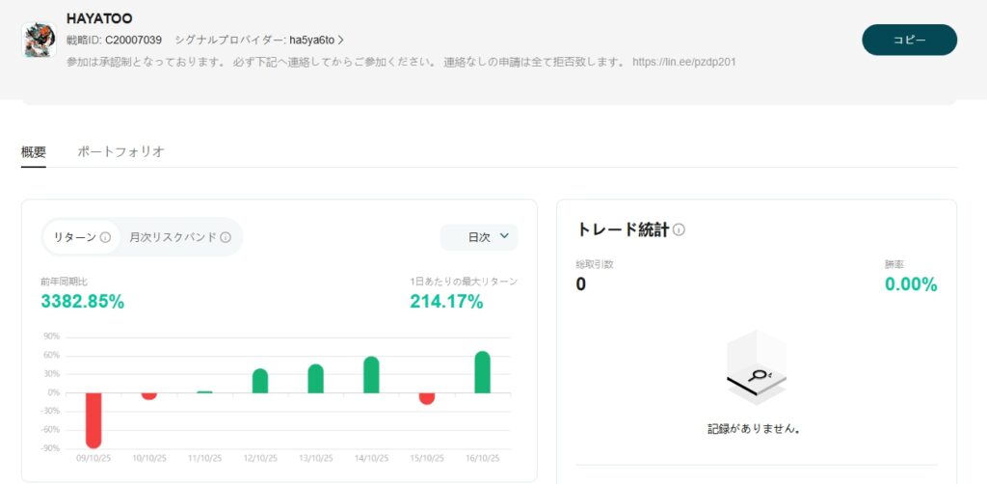The width and height of the screenshot is (987, 484).
Task: Click info icon next to リターン
Action: coord(106,237)
